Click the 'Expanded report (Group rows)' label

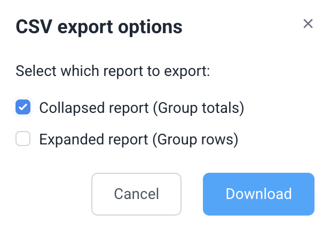pos(138,140)
